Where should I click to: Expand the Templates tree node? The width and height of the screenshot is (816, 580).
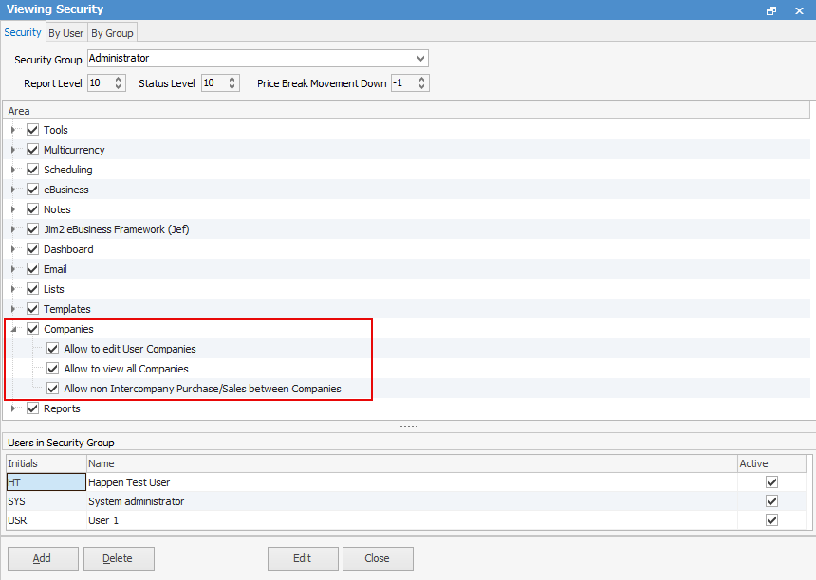coord(13,309)
